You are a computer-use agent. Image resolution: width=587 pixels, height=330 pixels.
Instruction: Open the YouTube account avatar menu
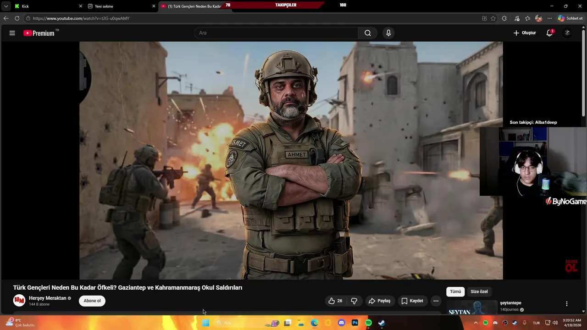tap(567, 33)
